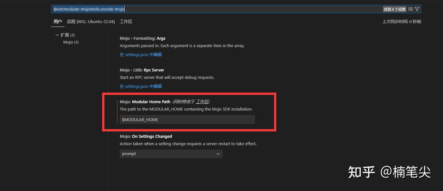Image resolution: width=443 pixels, height=191 pixels.
Task: Click the Mojo: On Settings Changed title
Action: pyautogui.click(x=146, y=136)
